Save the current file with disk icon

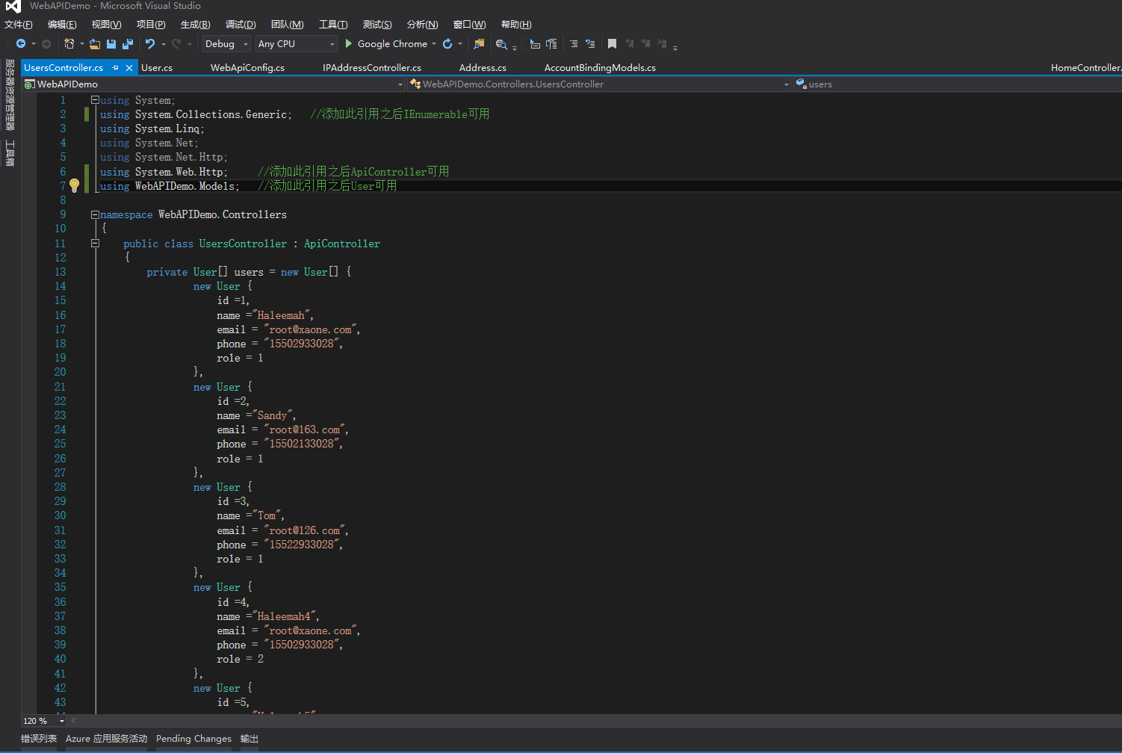(111, 44)
